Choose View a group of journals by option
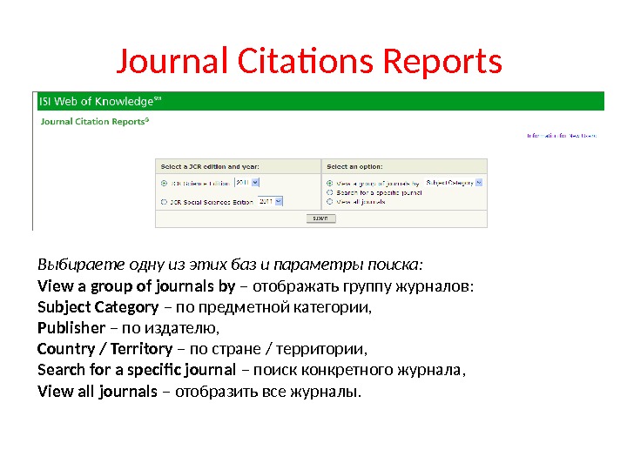Image resolution: width=627 pixels, height=470 pixels. tap(329, 184)
